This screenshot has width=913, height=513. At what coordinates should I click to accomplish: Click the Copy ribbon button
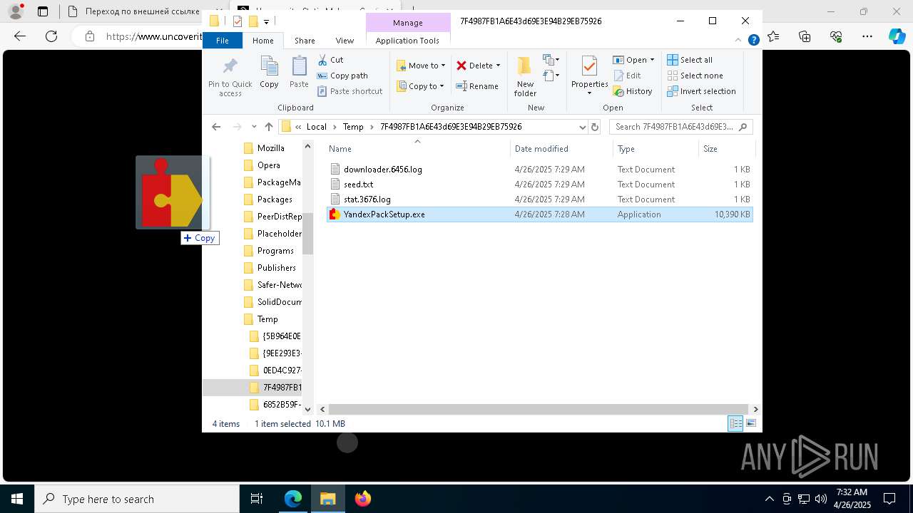269,73
